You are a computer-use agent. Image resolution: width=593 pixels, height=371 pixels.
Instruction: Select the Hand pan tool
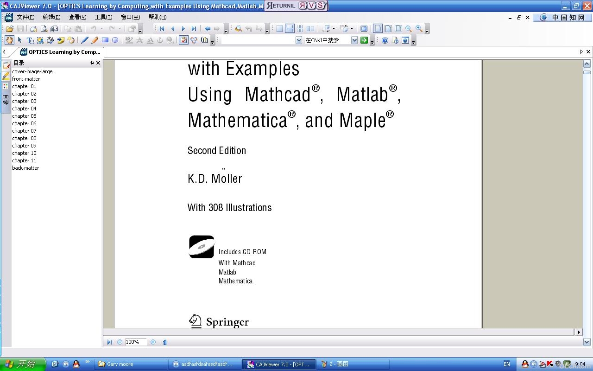point(9,40)
